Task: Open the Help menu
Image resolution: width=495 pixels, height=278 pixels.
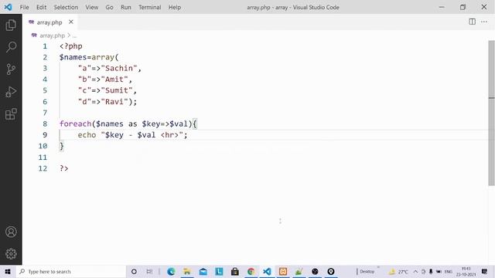Action: (174, 7)
